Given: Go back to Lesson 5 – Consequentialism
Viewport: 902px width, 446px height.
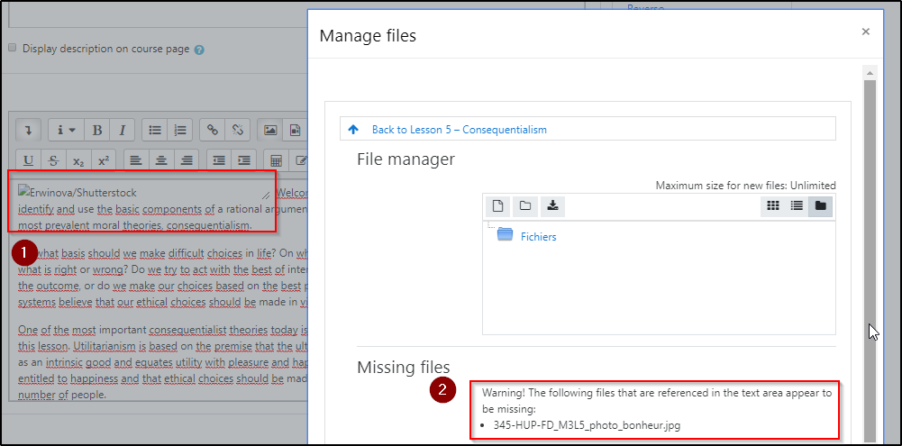Looking at the screenshot, I should (459, 130).
